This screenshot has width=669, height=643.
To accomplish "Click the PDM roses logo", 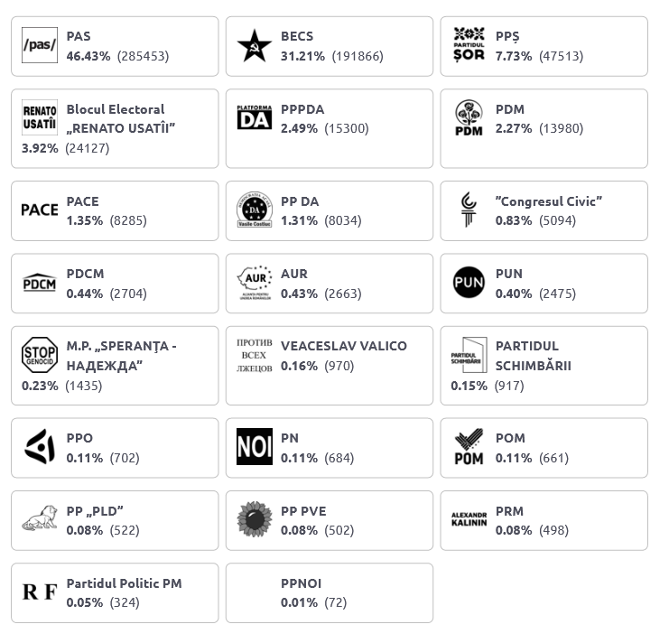I will [469, 117].
